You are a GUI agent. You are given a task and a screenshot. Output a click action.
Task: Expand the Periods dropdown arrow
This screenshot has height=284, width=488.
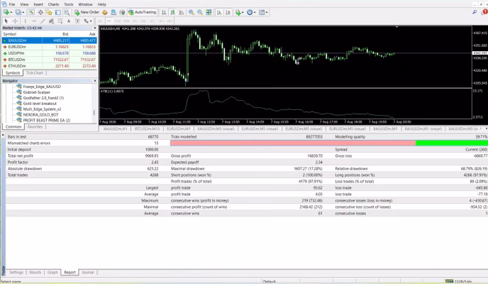coord(255,13)
